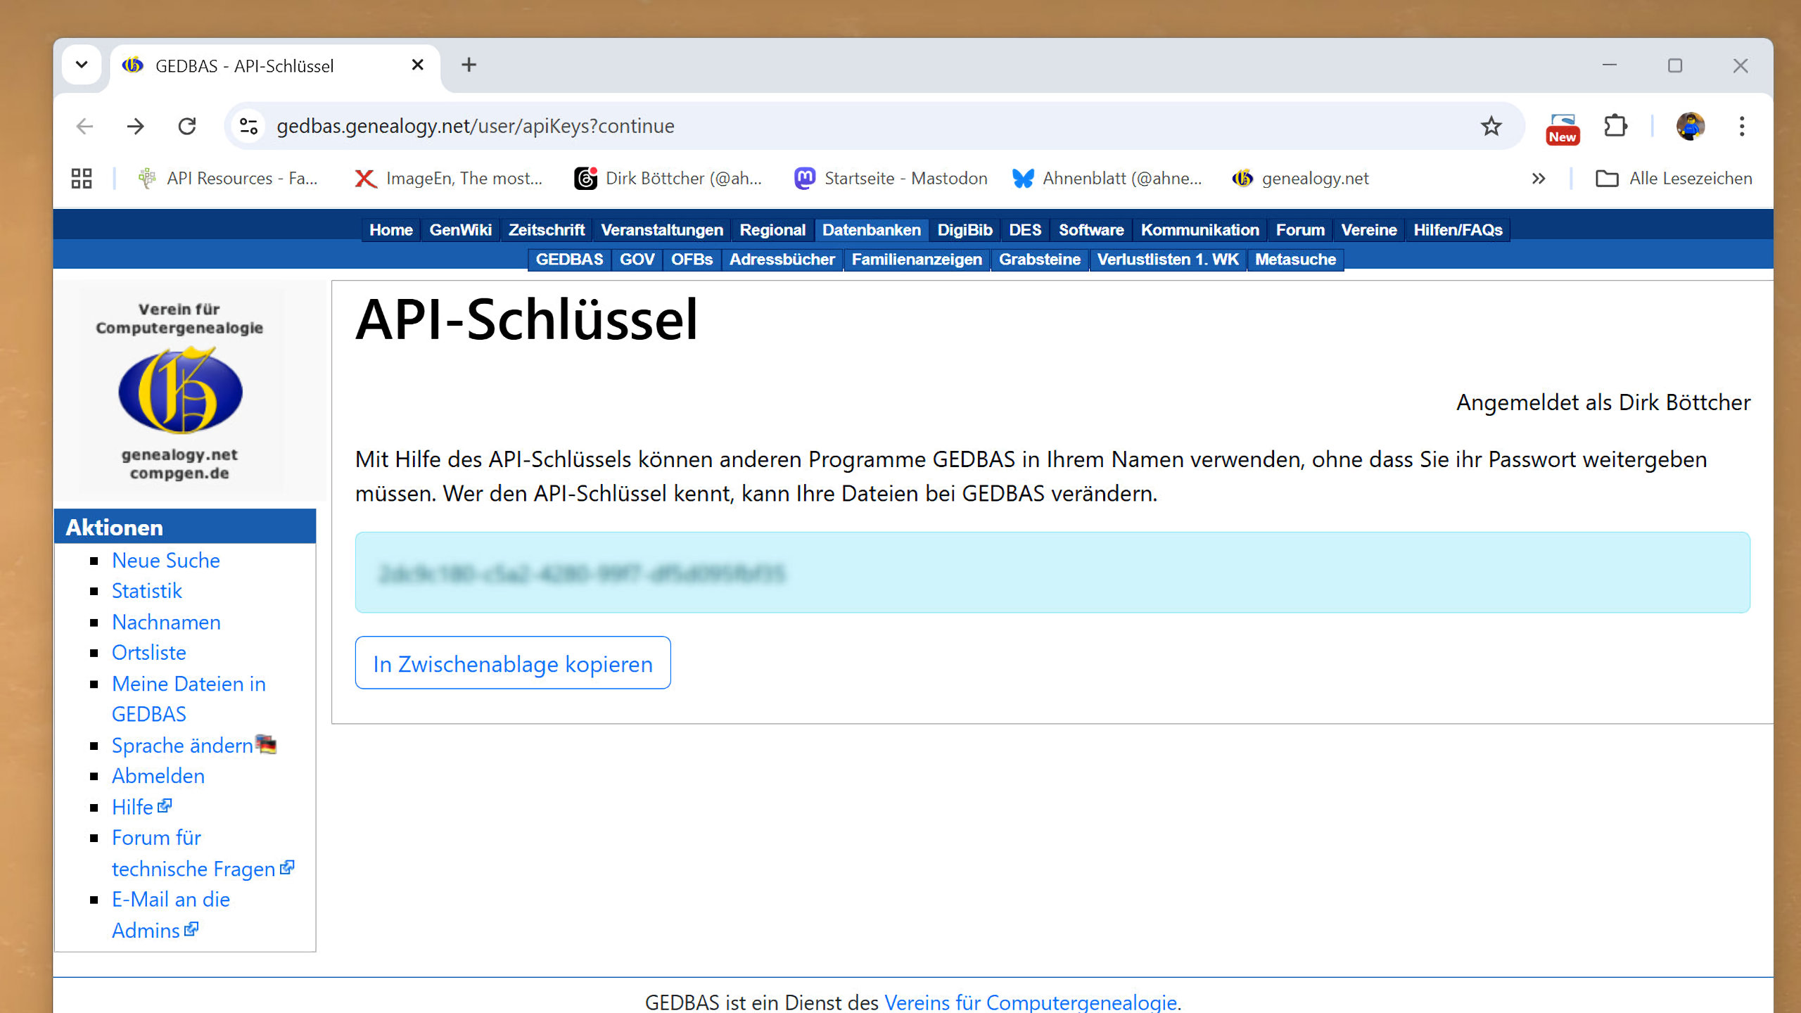
Task: Open the apps grid icon in bookmarks bar
Action: coord(82,179)
